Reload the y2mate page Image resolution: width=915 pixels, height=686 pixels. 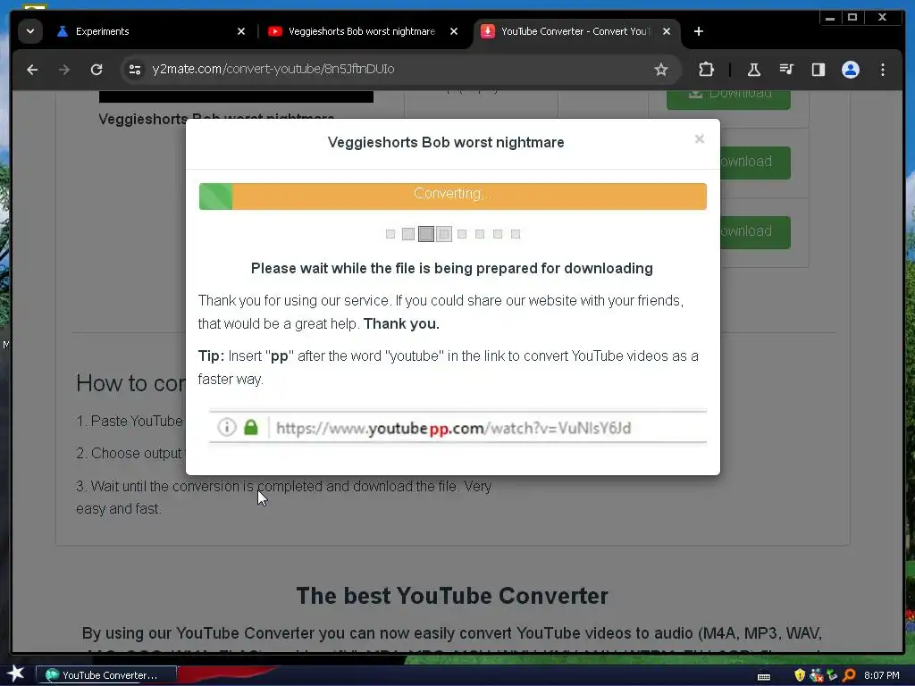tap(97, 70)
